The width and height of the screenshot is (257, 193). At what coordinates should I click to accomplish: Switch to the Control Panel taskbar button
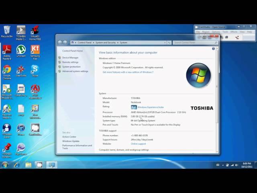52,165
